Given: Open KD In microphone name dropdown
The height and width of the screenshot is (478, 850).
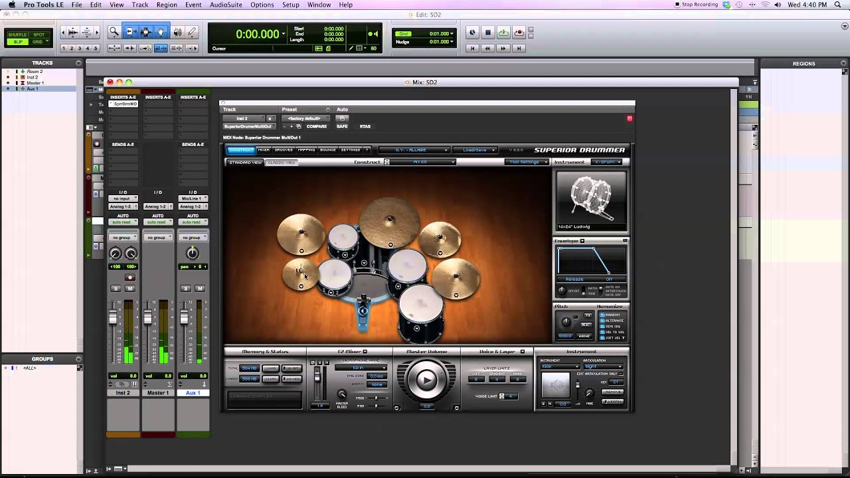Looking at the screenshot, I should click(x=361, y=367).
